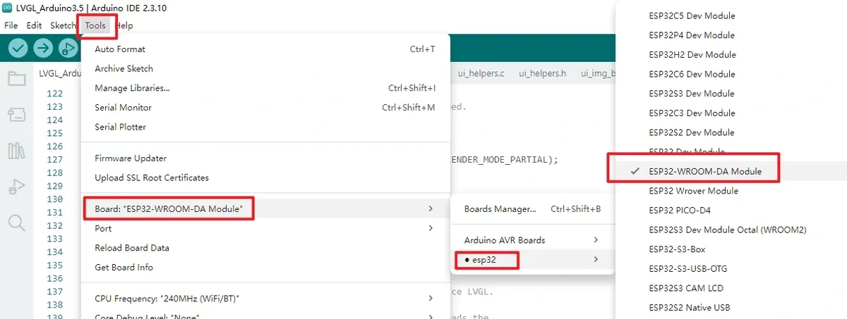
Task: Click line number 133 in editor gutter
Action: [54, 239]
